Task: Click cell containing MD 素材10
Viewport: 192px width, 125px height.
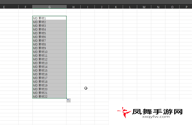Action: 50,52
